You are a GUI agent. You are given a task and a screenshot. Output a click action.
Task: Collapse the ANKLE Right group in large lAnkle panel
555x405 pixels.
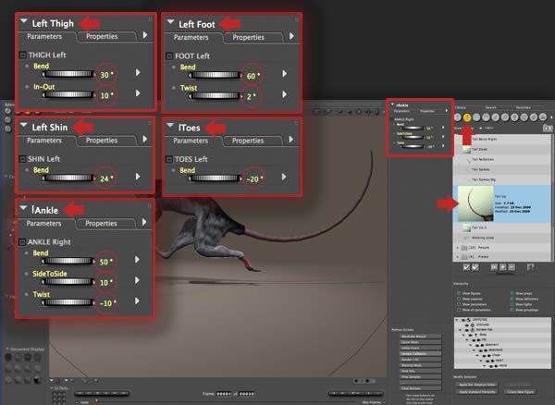pos(22,242)
